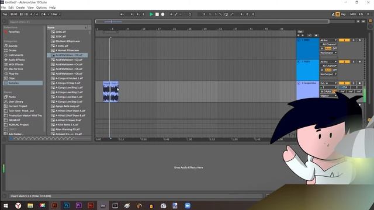Solo the first MIDI track
Screen dimensions: 374x210
(x=354, y=40)
